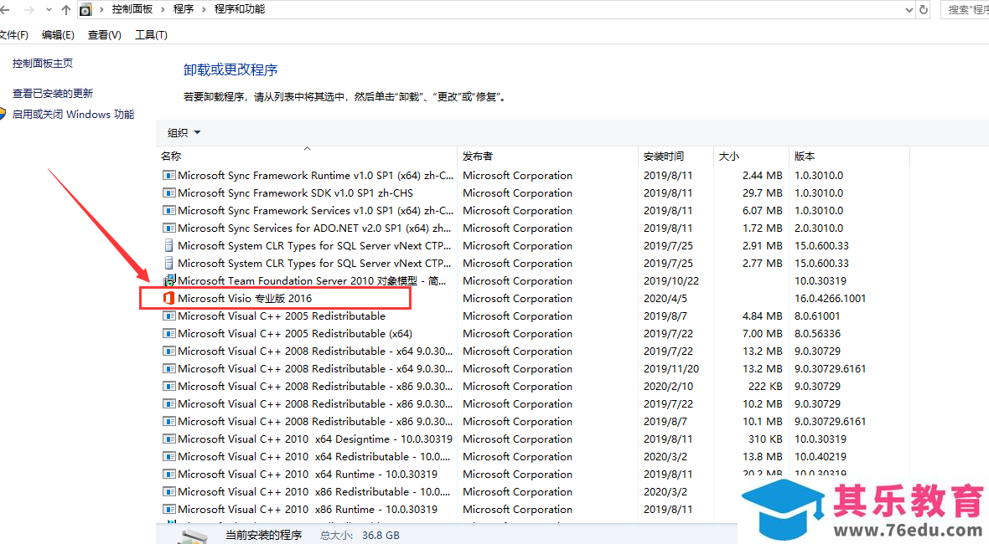Click icon of System CLR Types 2.91 MB row
Viewport: 989px width, 544px height.
pyautogui.click(x=168, y=245)
